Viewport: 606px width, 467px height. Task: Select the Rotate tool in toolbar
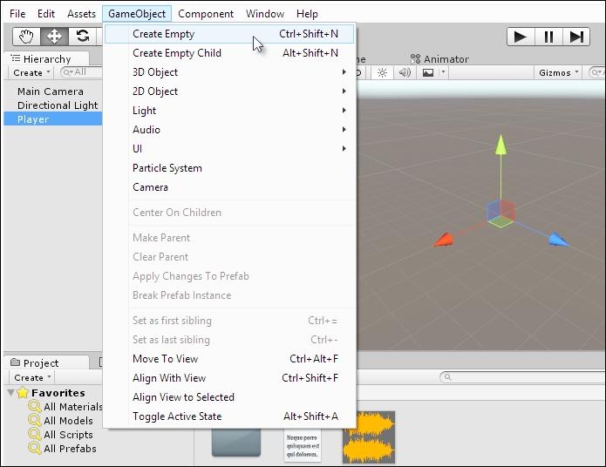point(82,37)
